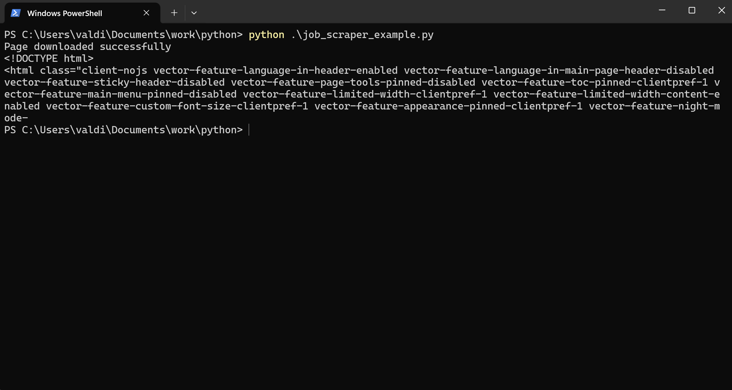Select the Windows PowerShell tab
Image resolution: width=732 pixels, height=390 pixels.
82,13
